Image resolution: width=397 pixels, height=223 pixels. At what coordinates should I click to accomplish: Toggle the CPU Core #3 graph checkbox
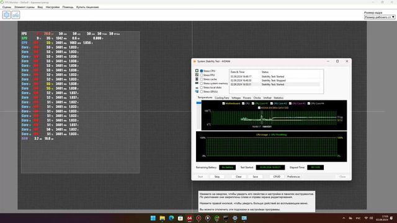click(x=290, y=103)
